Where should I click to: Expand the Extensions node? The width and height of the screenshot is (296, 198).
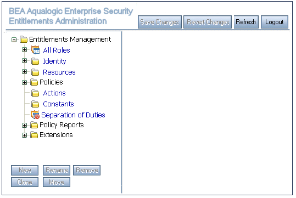point(24,135)
